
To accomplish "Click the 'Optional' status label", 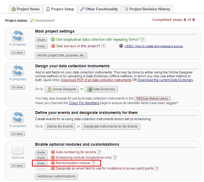I will (x=18, y=158).
